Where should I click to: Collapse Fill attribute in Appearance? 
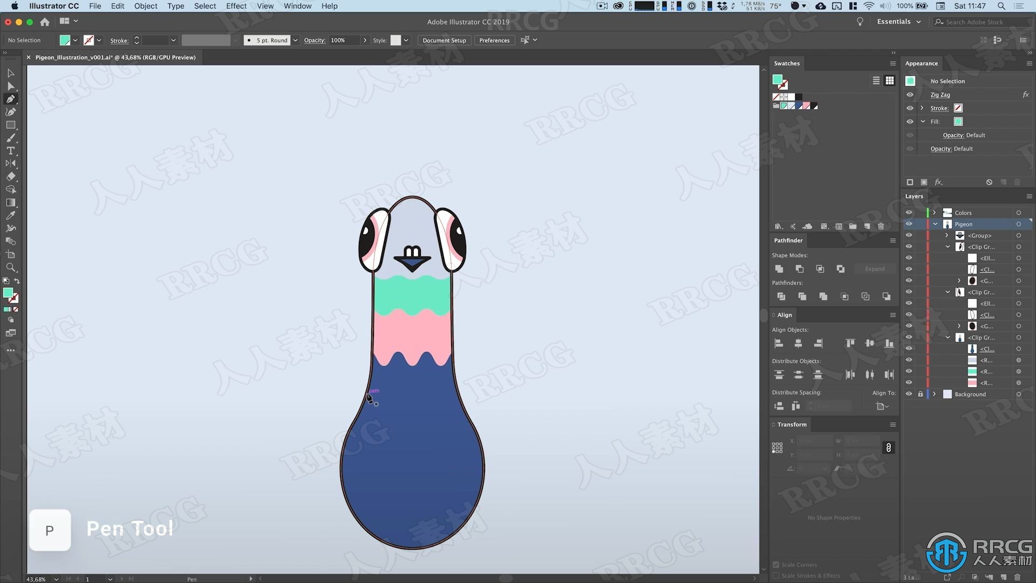[x=923, y=121]
